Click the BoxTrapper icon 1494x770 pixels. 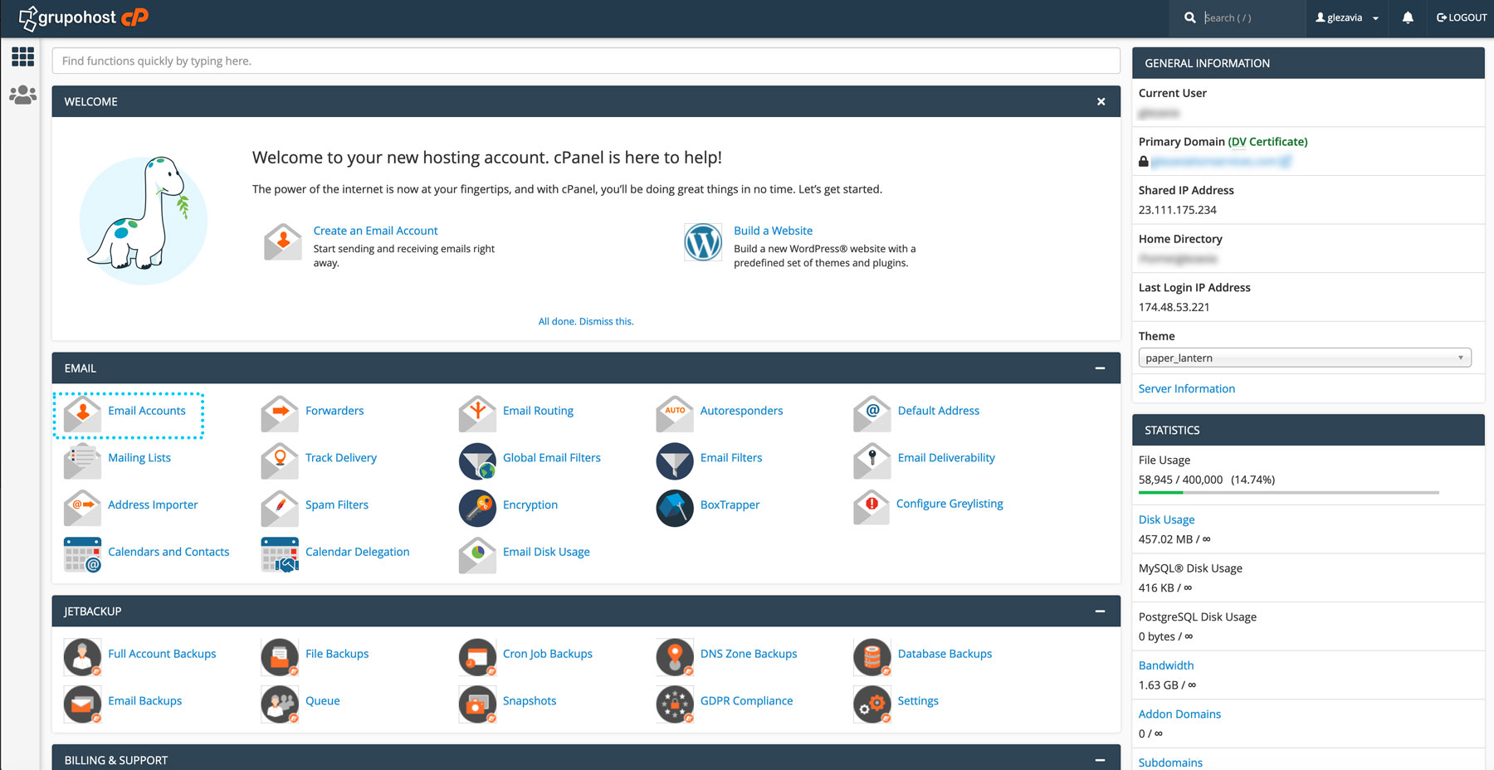[675, 508]
